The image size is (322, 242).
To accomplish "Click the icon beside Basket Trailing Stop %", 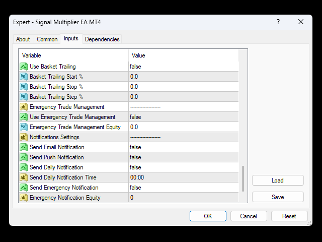I will (24, 87).
